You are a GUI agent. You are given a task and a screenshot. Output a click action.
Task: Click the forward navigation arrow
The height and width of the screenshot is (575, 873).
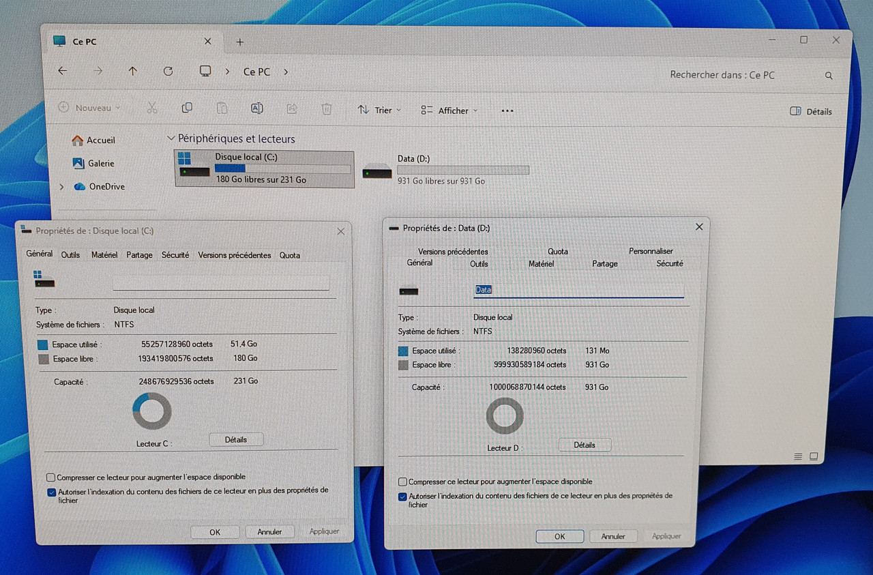pyautogui.click(x=98, y=71)
